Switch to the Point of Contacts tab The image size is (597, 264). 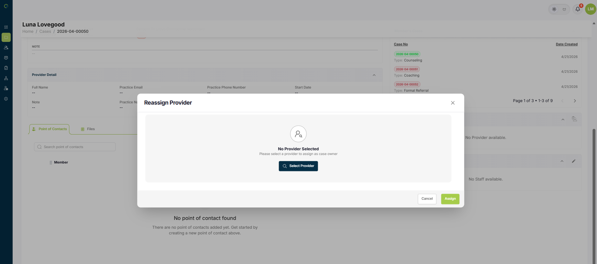point(49,129)
